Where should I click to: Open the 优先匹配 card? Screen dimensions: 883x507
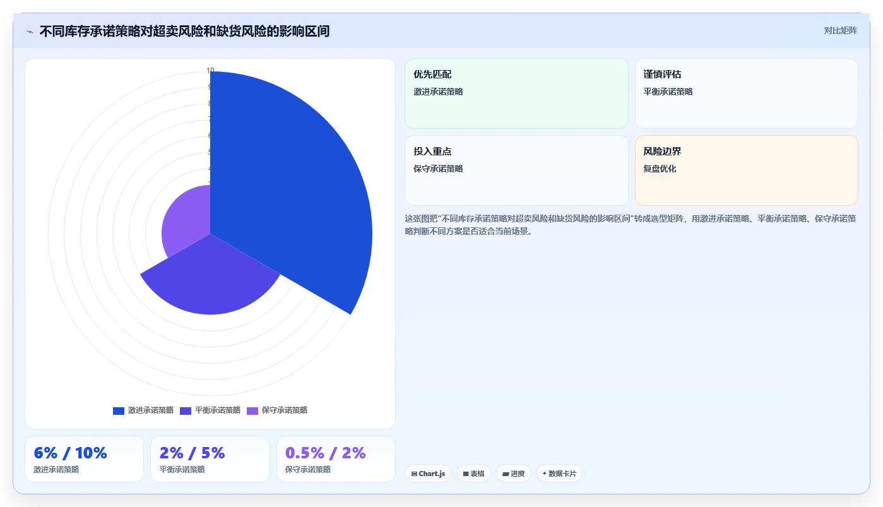(x=516, y=93)
